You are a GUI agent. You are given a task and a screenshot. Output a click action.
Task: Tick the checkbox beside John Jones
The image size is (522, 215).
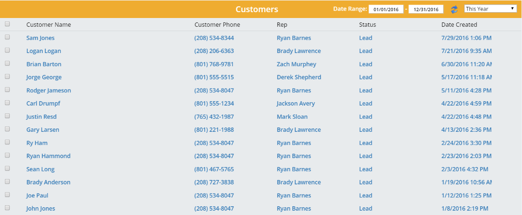click(x=7, y=208)
